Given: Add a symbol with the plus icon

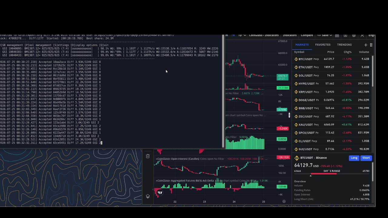Looking at the screenshot, I should point(366,45).
